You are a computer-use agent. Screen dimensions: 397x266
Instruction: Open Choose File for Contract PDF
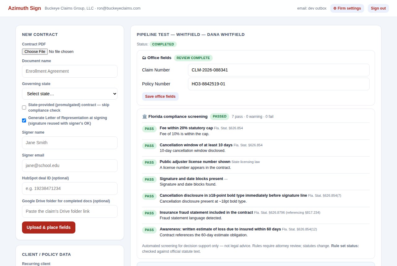(x=35, y=52)
